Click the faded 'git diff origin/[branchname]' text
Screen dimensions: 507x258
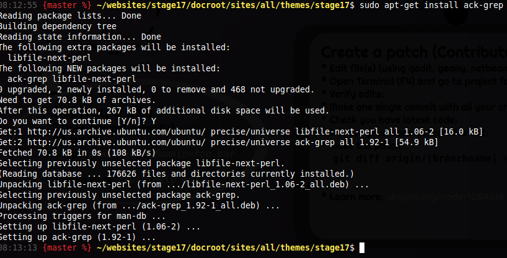pos(417,159)
